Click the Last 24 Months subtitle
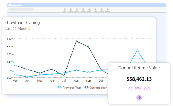The height and width of the screenshot is (106, 173). coord(18,29)
